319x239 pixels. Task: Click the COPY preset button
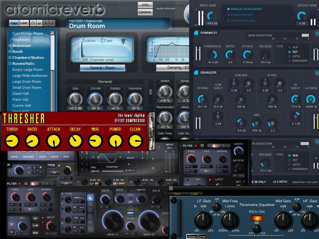42,157
